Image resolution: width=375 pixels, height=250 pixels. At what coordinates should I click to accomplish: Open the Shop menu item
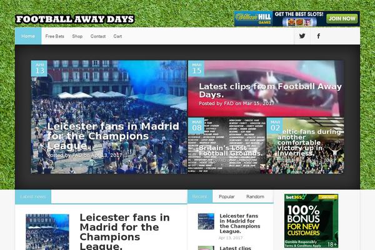(77, 36)
